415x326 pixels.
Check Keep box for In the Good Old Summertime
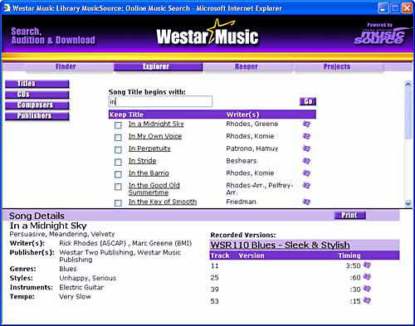coord(118,187)
